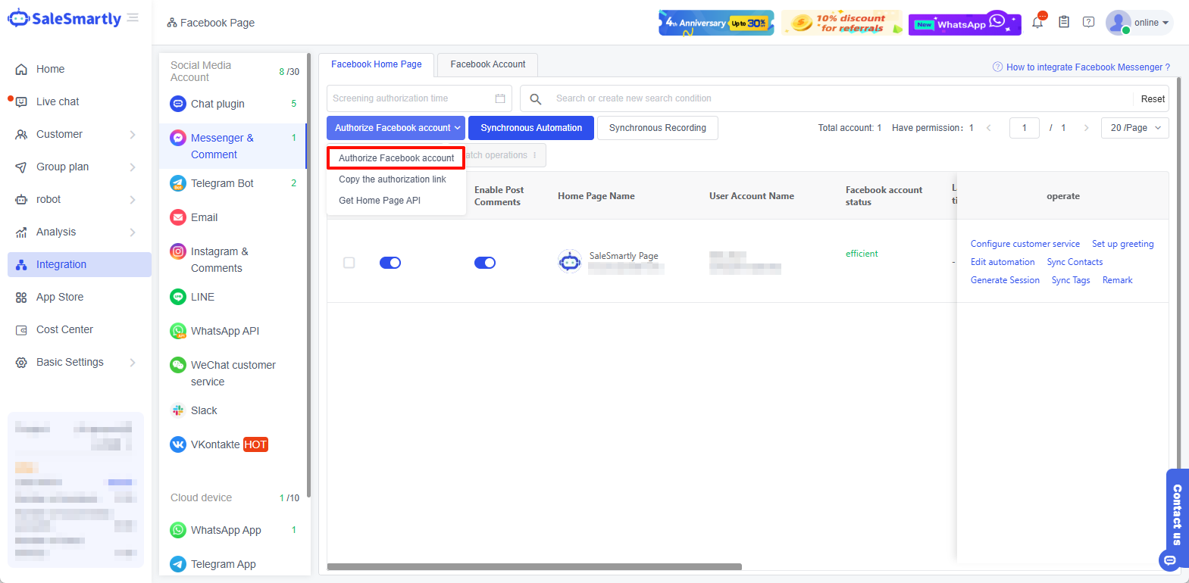Click the Synchronous Recording button
The width and height of the screenshot is (1189, 583).
coord(657,128)
